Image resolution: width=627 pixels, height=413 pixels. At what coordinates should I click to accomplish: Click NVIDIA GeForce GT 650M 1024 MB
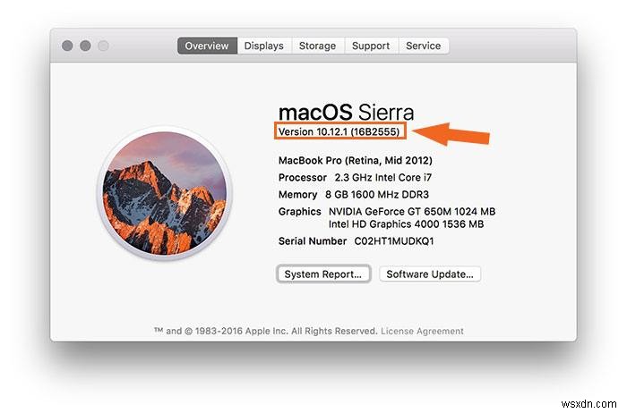[412, 212]
